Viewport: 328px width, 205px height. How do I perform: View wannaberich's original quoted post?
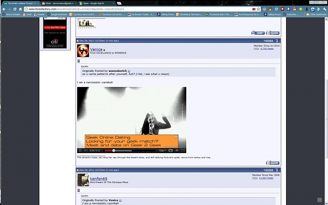(x=129, y=71)
